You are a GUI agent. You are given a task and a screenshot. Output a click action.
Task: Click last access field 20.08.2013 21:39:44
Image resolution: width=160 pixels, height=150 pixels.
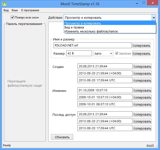click(105, 114)
